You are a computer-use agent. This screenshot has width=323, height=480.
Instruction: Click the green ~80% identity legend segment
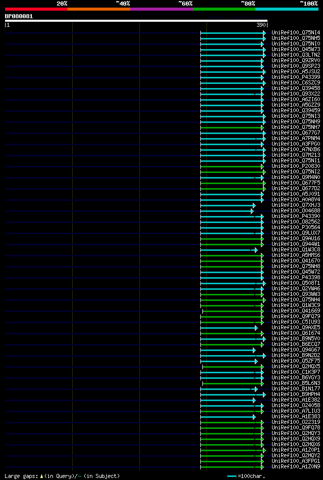224,9
